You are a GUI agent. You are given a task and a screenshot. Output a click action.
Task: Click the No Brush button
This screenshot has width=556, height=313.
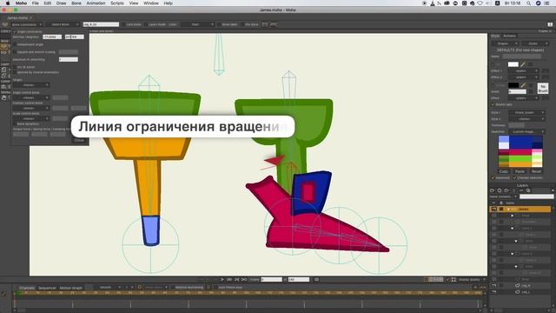542,89
